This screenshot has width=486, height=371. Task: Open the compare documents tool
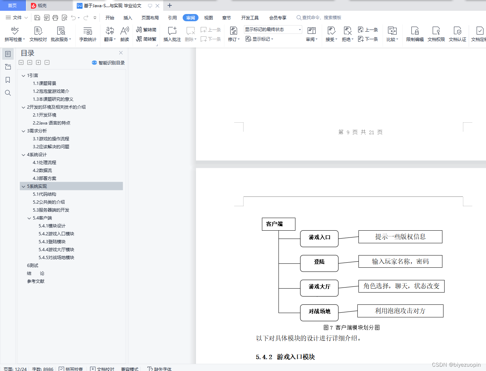click(392, 34)
